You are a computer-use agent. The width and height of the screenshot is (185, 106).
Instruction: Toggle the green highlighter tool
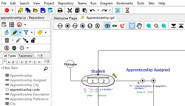[x=14, y=32]
